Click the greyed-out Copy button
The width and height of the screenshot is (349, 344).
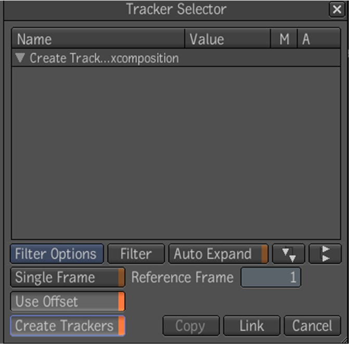tap(190, 326)
